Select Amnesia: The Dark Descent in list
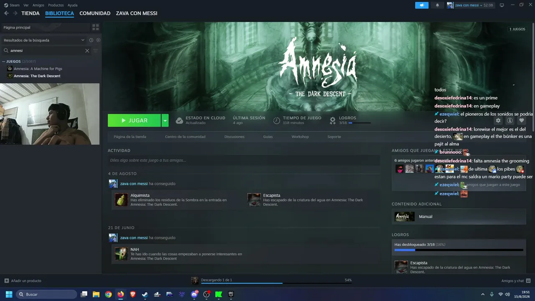Screen dimensions: 535x301 37,76
